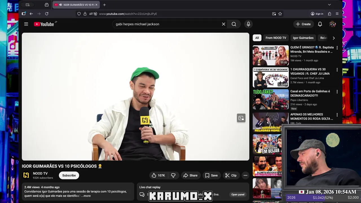361x203 pixels.
Task: Open the video title APENAS OS MELHORES MOMENTOS
Action: (x=312, y=116)
